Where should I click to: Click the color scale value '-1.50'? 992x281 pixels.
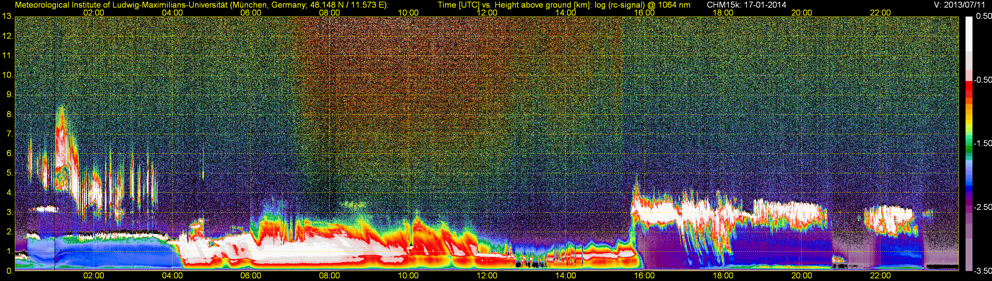(x=982, y=143)
